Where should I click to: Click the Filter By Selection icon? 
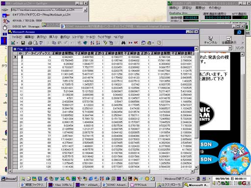pyautogui.click(x=105, y=43)
